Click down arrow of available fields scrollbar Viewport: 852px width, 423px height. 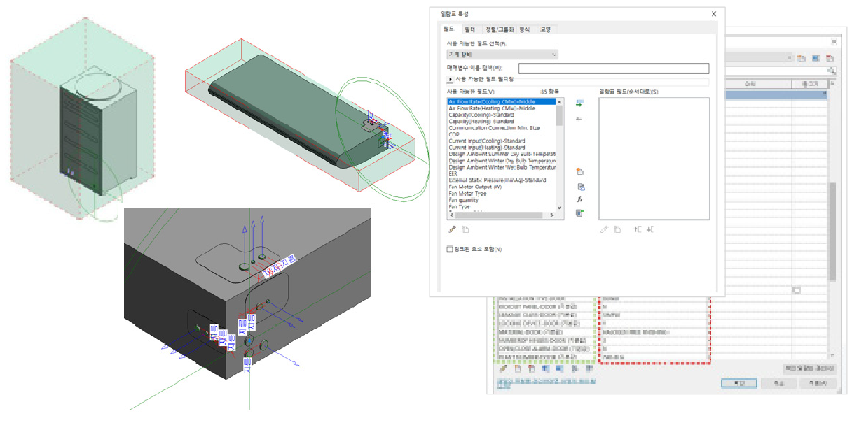(x=559, y=208)
